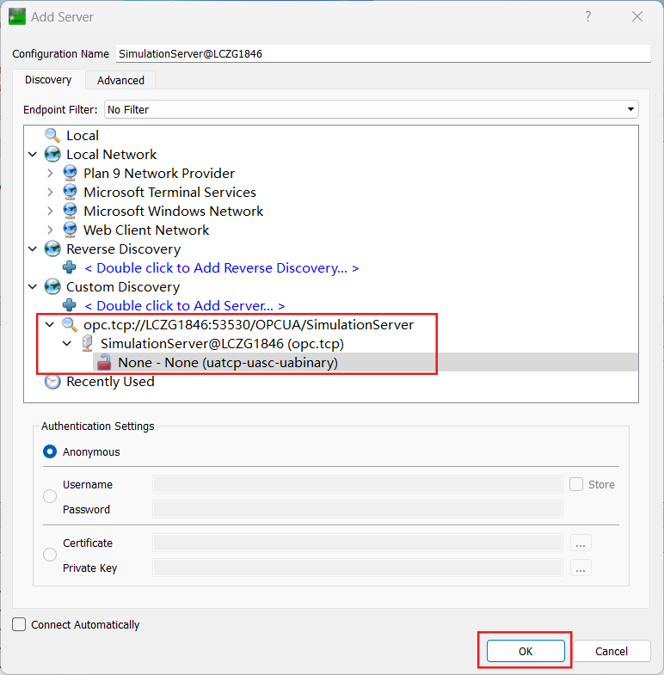Click the Password input field
The image size is (664, 675).
[x=358, y=509]
